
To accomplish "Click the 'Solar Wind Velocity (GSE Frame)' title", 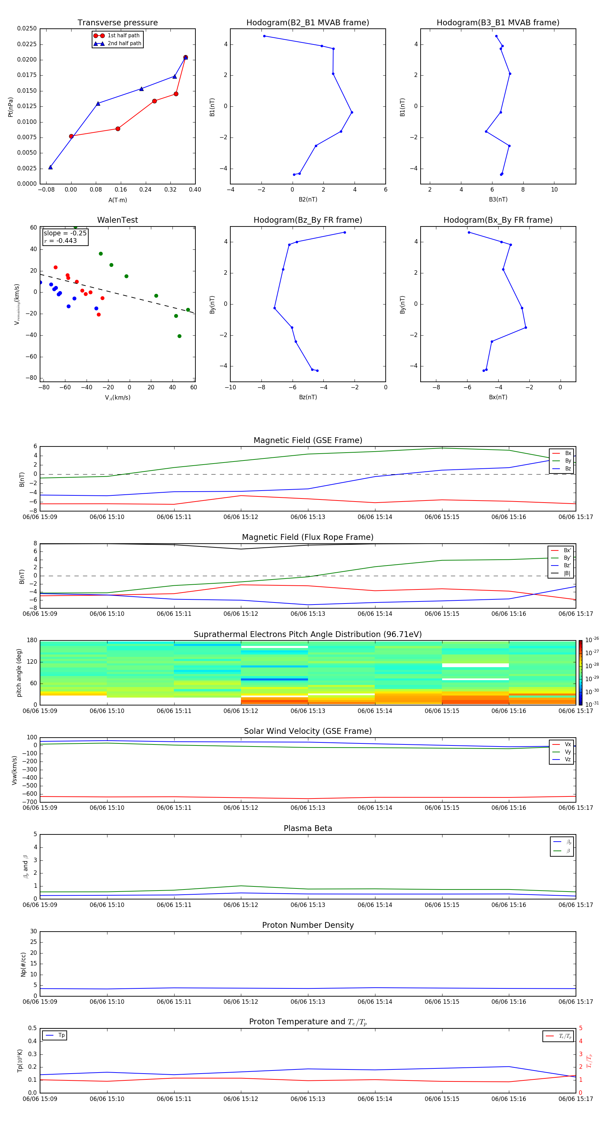I will pyautogui.click(x=308, y=731).
